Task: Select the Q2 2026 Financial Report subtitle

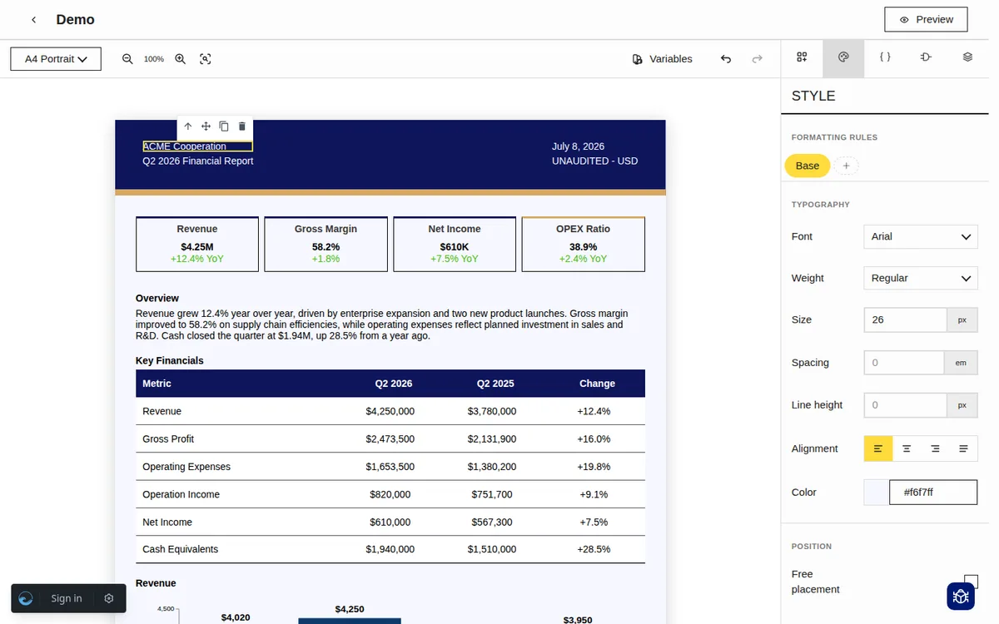Action: click(198, 161)
